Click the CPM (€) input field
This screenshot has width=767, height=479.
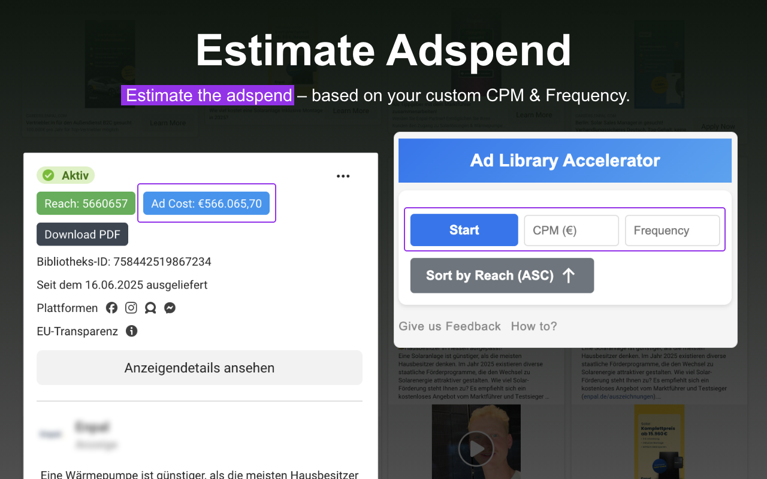[x=570, y=230]
